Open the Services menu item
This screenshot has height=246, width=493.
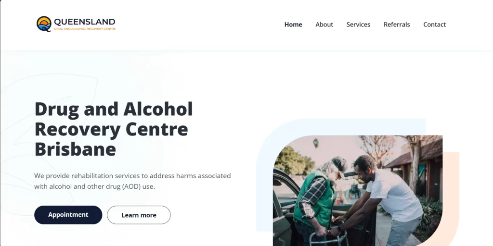tap(358, 25)
